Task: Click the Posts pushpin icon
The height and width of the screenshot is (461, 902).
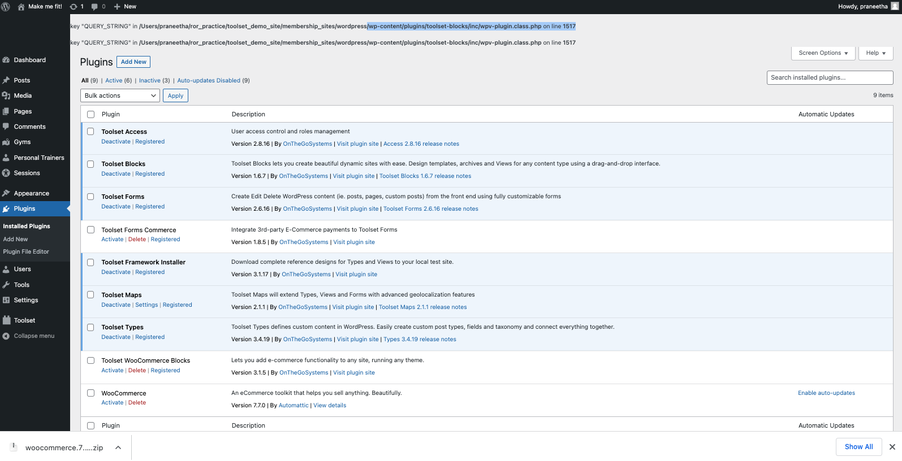Action: (6, 80)
